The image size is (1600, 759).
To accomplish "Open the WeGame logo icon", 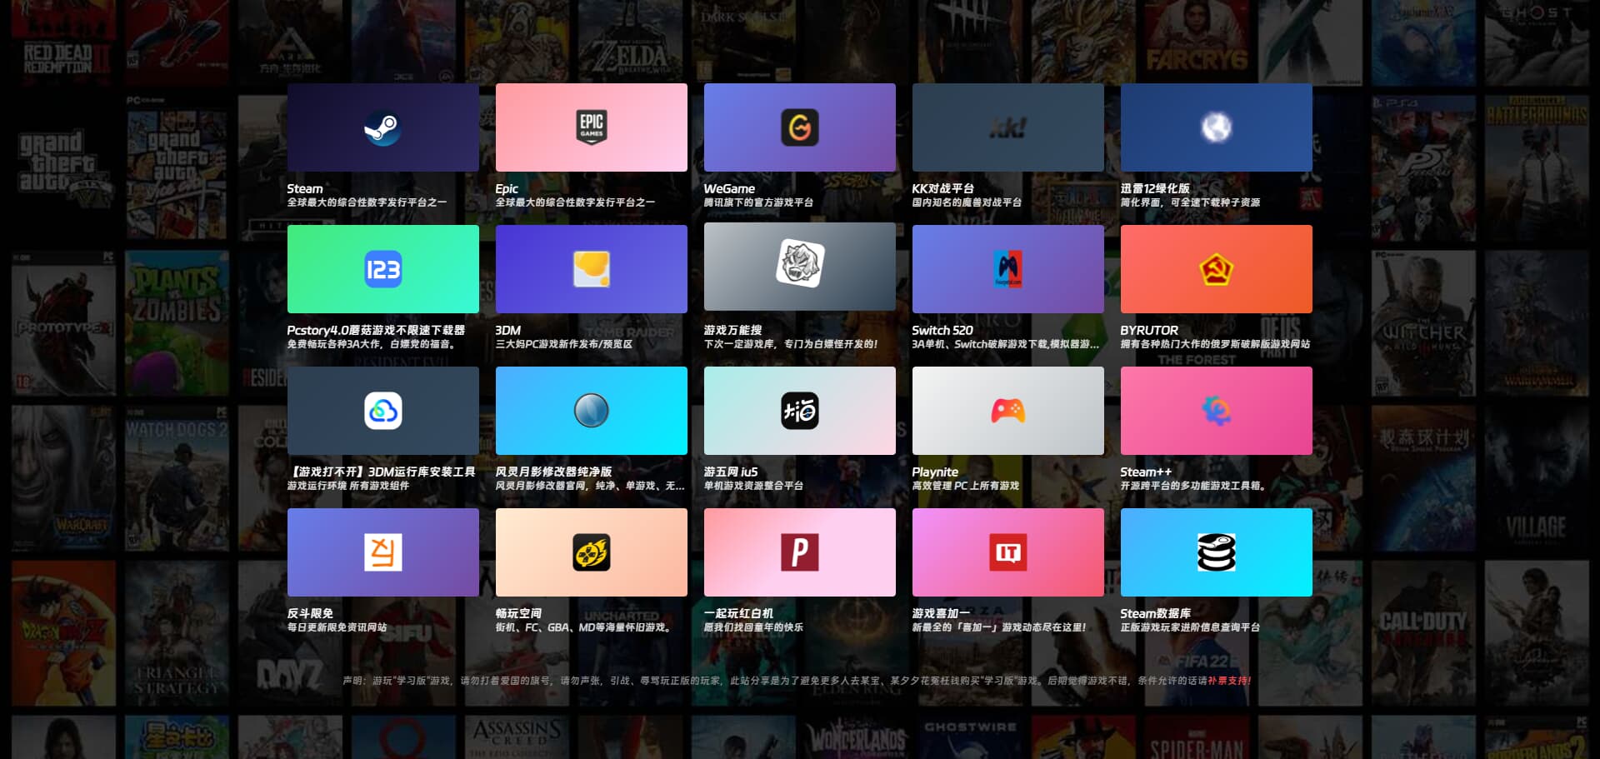I will tap(800, 127).
